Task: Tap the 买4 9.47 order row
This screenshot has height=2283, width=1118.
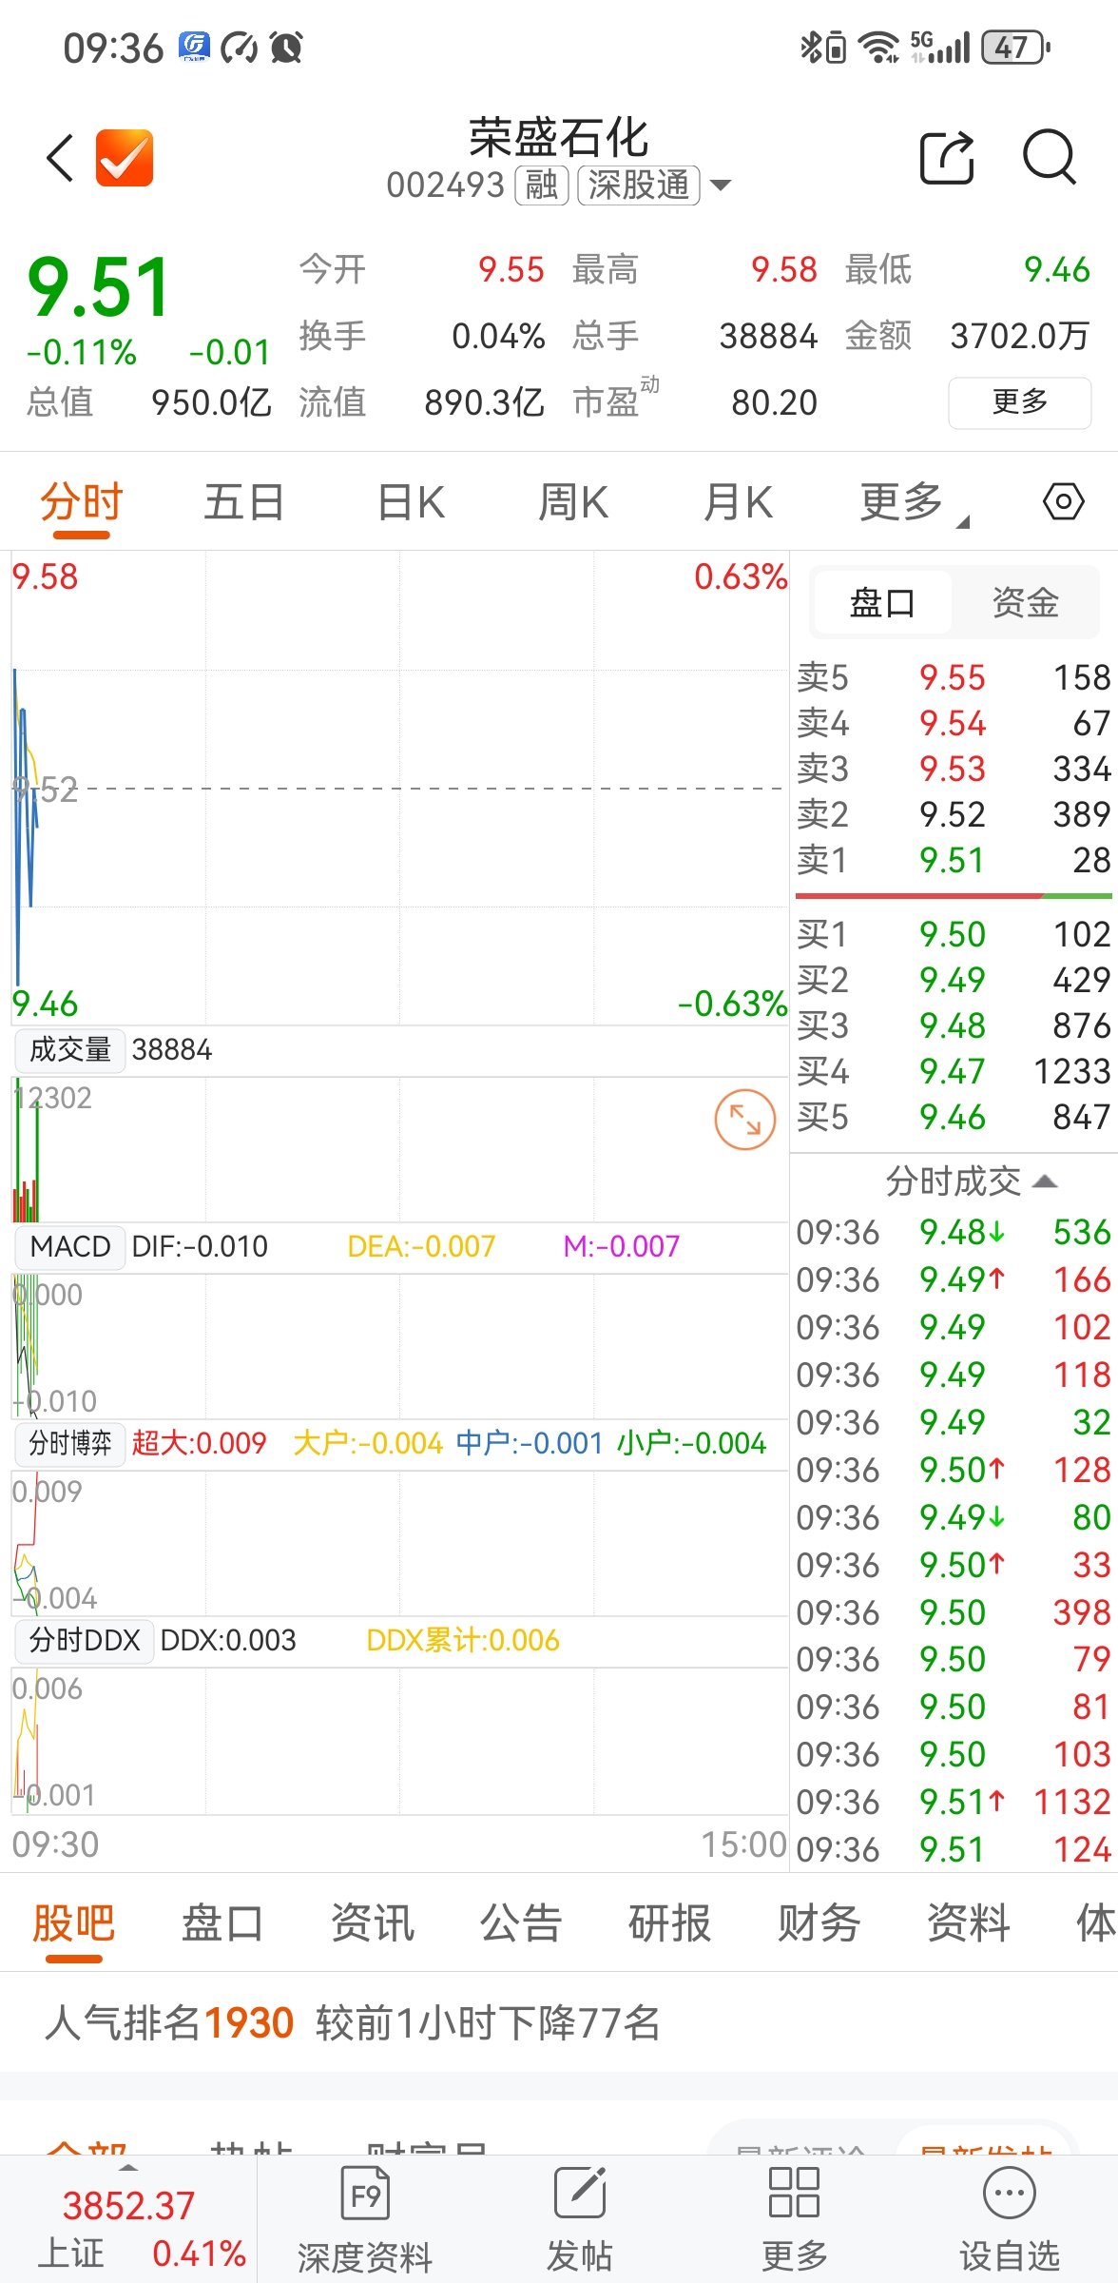Action: point(953,1071)
